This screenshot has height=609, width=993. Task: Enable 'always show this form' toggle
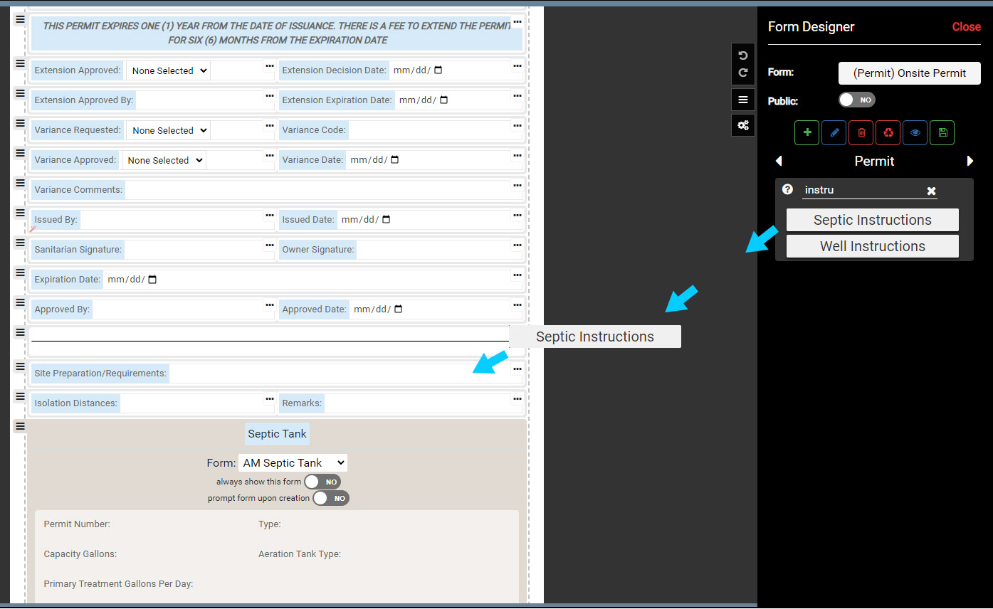(x=322, y=482)
